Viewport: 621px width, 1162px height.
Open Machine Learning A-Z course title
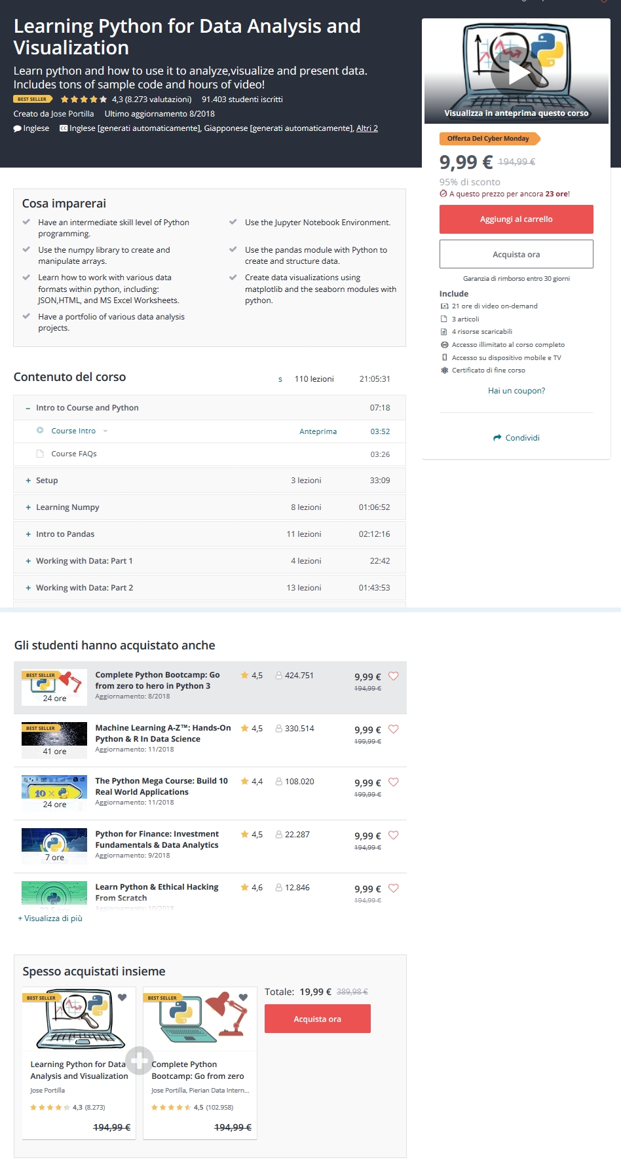coord(163,733)
